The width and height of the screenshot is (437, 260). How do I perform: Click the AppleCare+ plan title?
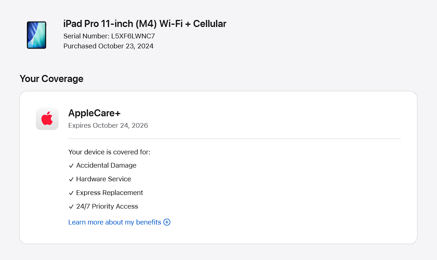coord(94,113)
